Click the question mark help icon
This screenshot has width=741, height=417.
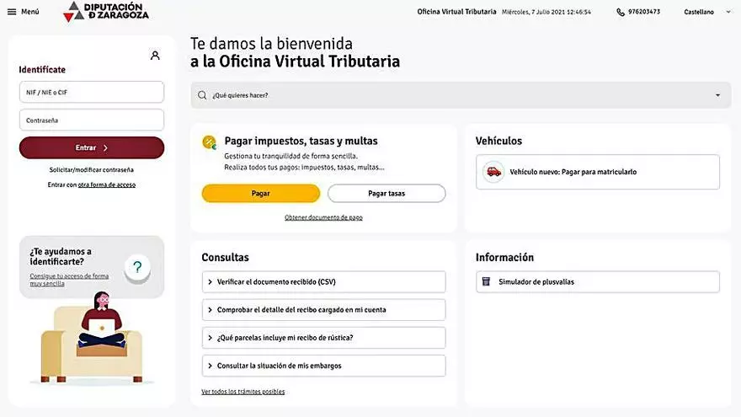click(x=137, y=268)
